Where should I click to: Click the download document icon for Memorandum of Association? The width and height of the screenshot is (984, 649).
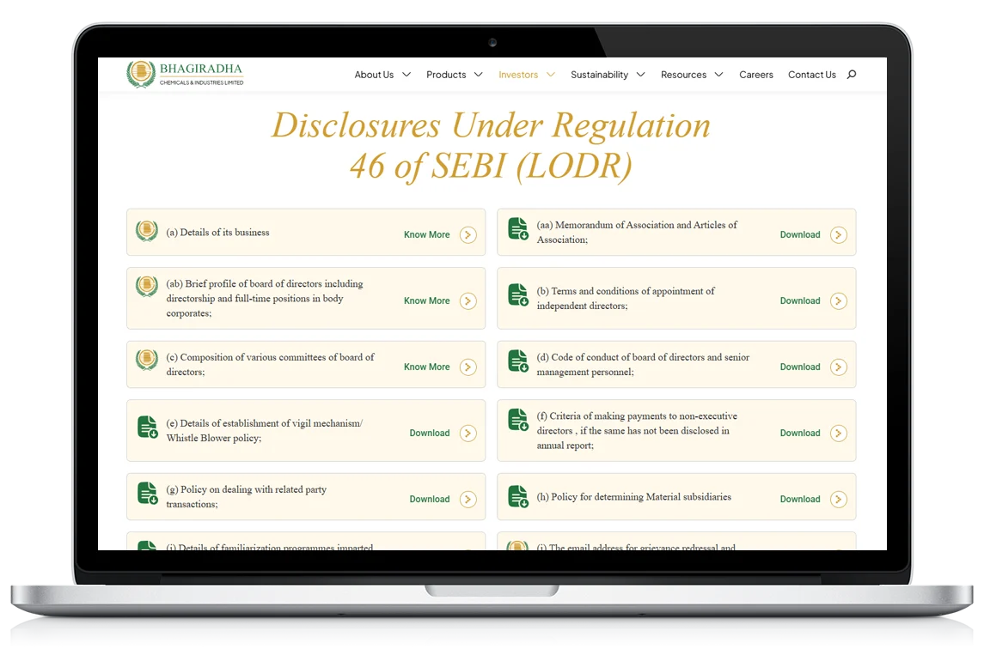coord(518,229)
